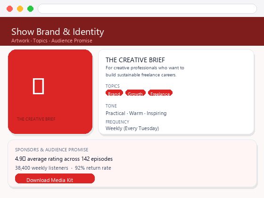264x198 pixels.
Task: Open the red podcast artwork thumbnail
Action: coord(50,91)
